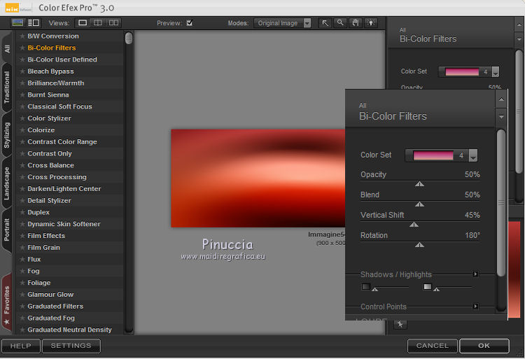
Task: Select Darken/Lighten Center filter
Action: click(x=70, y=189)
